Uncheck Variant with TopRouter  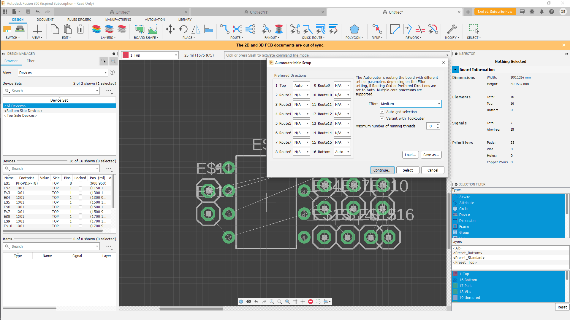coord(382,118)
